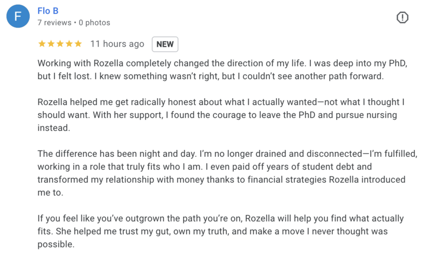Screen dimensions: 431x256
Task: Click the report review exclamation icon
Action: 402,18
